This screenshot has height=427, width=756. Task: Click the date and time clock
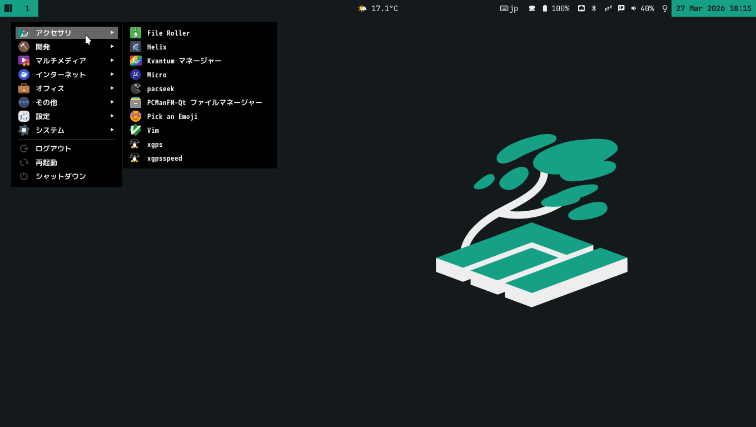713,8
